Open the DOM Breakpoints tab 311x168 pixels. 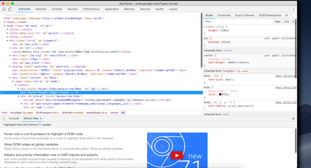[x=270, y=15]
